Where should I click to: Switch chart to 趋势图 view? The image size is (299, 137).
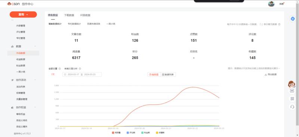click(x=154, y=75)
